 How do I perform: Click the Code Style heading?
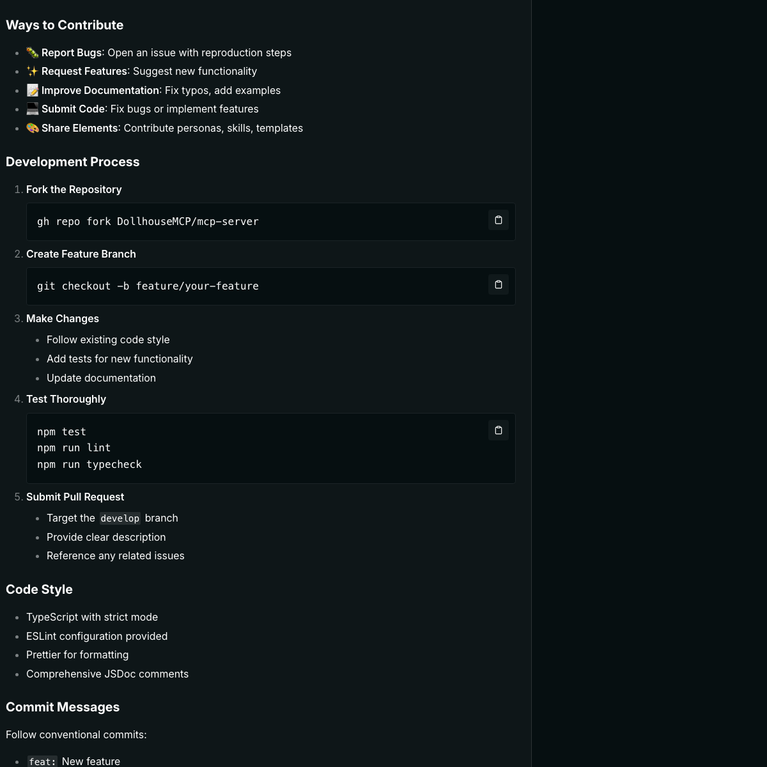39,589
